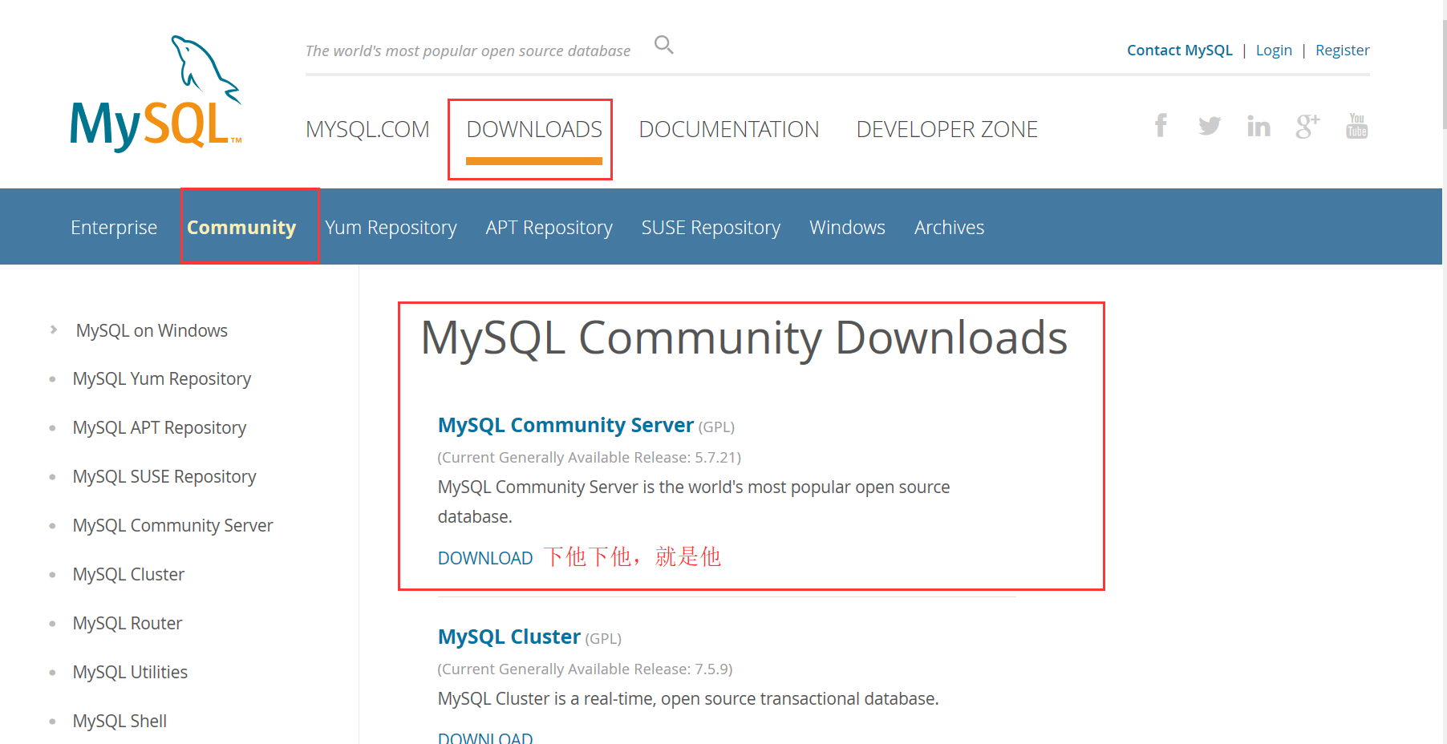Open MySQL's Facebook page icon
The image size is (1447, 744).
(x=1161, y=126)
